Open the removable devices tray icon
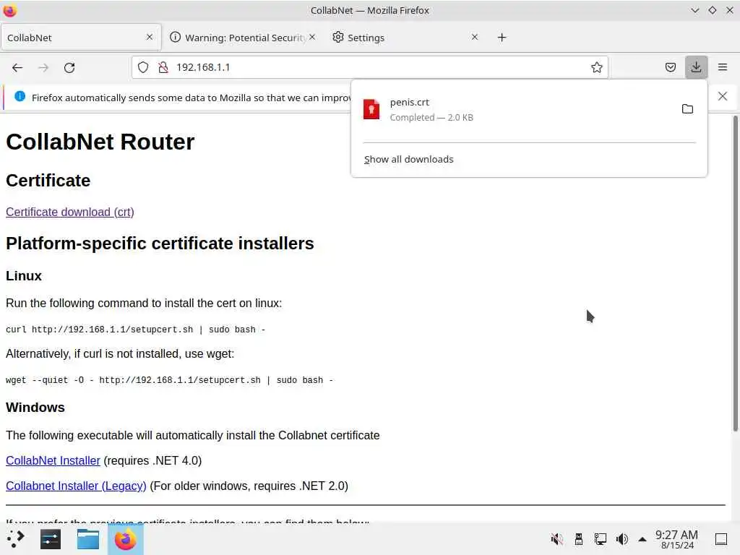Image resolution: width=740 pixels, height=555 pixels. [x=579, y=539]
